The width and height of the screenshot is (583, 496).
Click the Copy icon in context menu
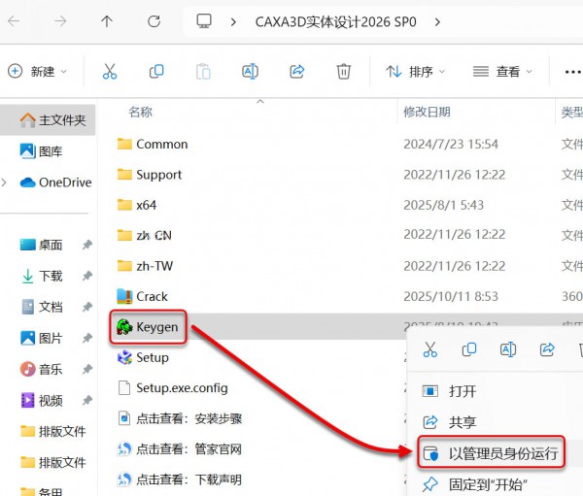(469, 349)
